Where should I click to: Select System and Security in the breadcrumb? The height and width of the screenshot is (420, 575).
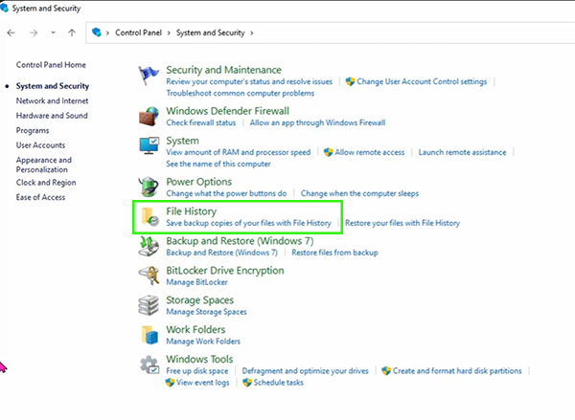coord(210,33)
